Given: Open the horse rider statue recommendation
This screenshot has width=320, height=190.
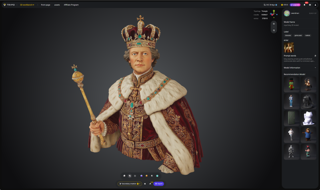Looking at the screenshot, I should (308, 84).
